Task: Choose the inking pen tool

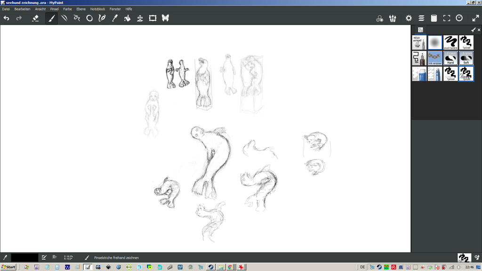Action: click(x=102, y=18)
